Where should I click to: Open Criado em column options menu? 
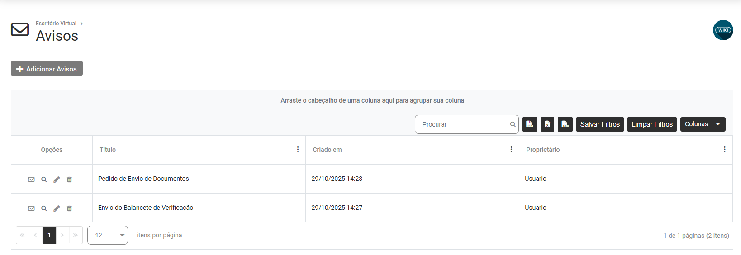coord(511,150)
